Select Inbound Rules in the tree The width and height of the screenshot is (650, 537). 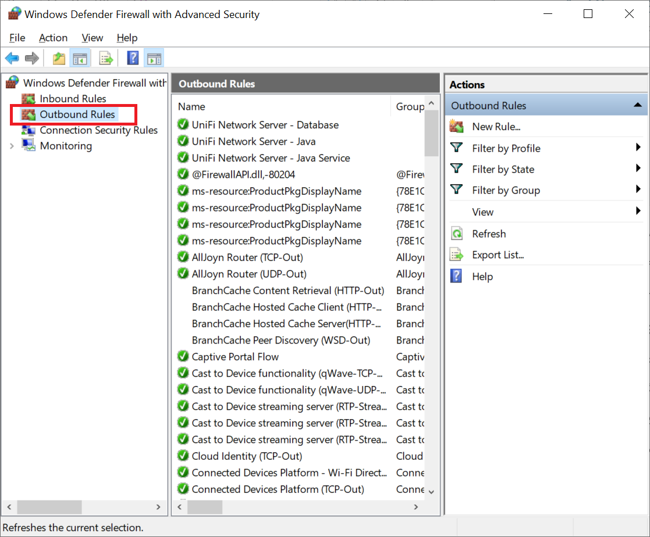click(x=73, y=99)
